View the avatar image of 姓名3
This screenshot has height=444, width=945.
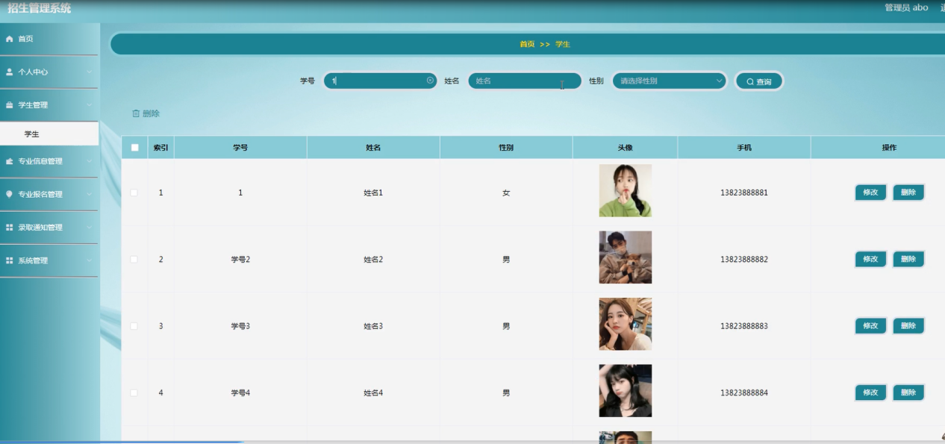coord(626,324)
